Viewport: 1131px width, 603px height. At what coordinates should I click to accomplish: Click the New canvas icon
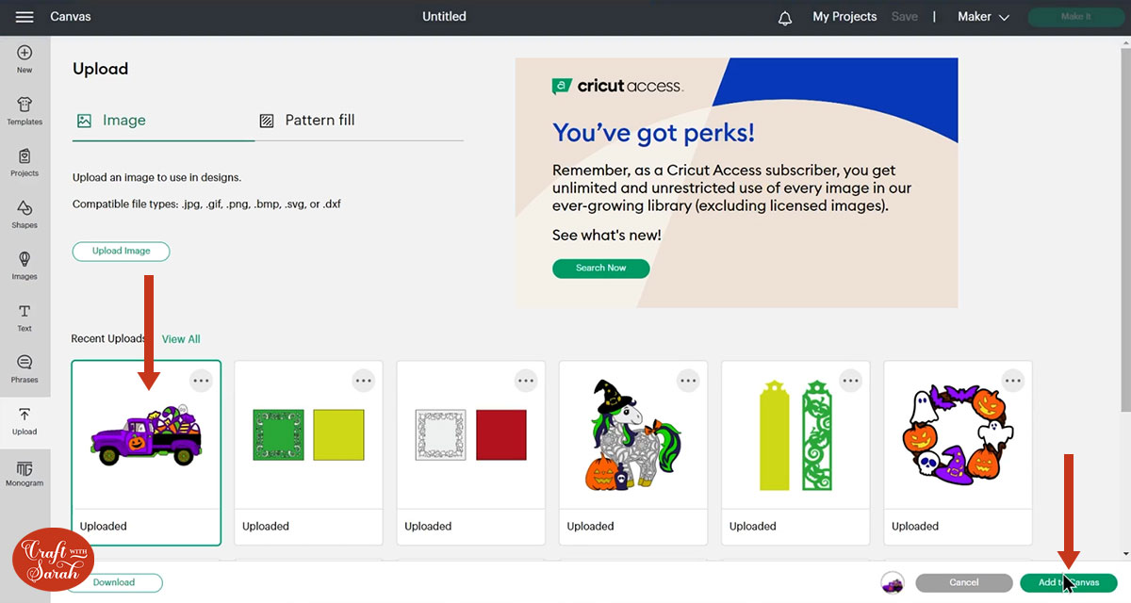(x=25, y=58)
